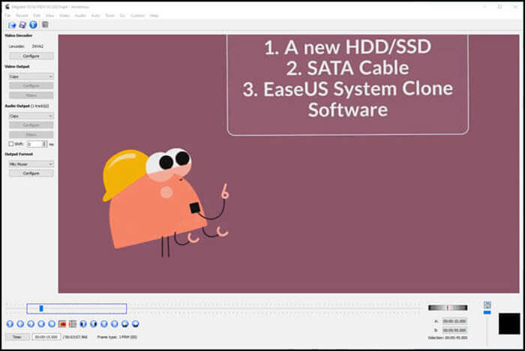This screenshot has width=525, height=351.
Task: Open the Tools menu
Action: click(109, 16)
